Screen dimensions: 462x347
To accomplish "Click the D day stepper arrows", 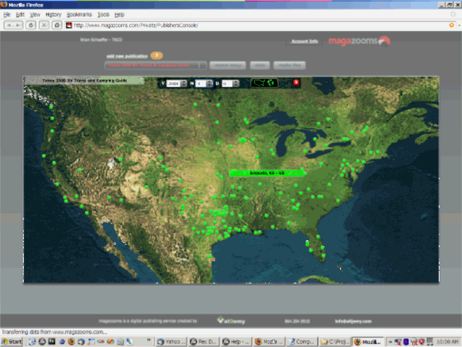I will (x=234, y=83).
